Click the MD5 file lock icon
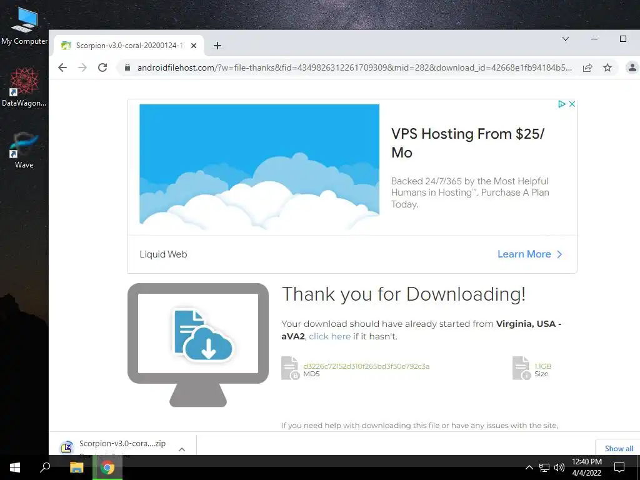The image size is (640, 480). coord(290,367)
